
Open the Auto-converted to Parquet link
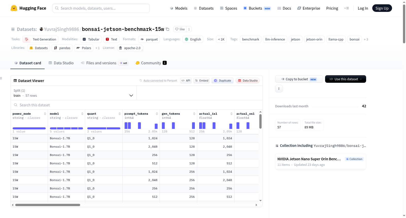[x=160, y=81]
